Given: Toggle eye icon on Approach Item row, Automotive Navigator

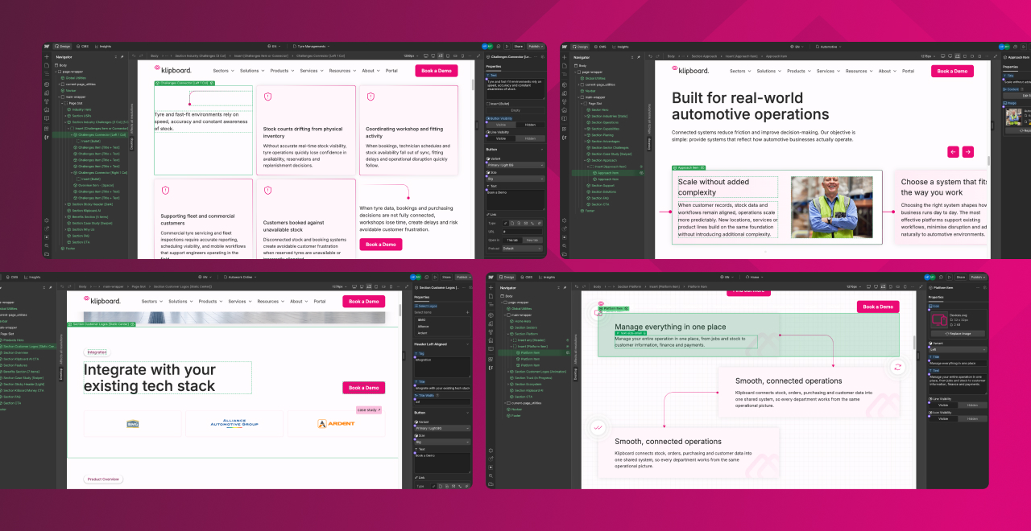Looking at the screenshot, I should click(x=641, y=173).
